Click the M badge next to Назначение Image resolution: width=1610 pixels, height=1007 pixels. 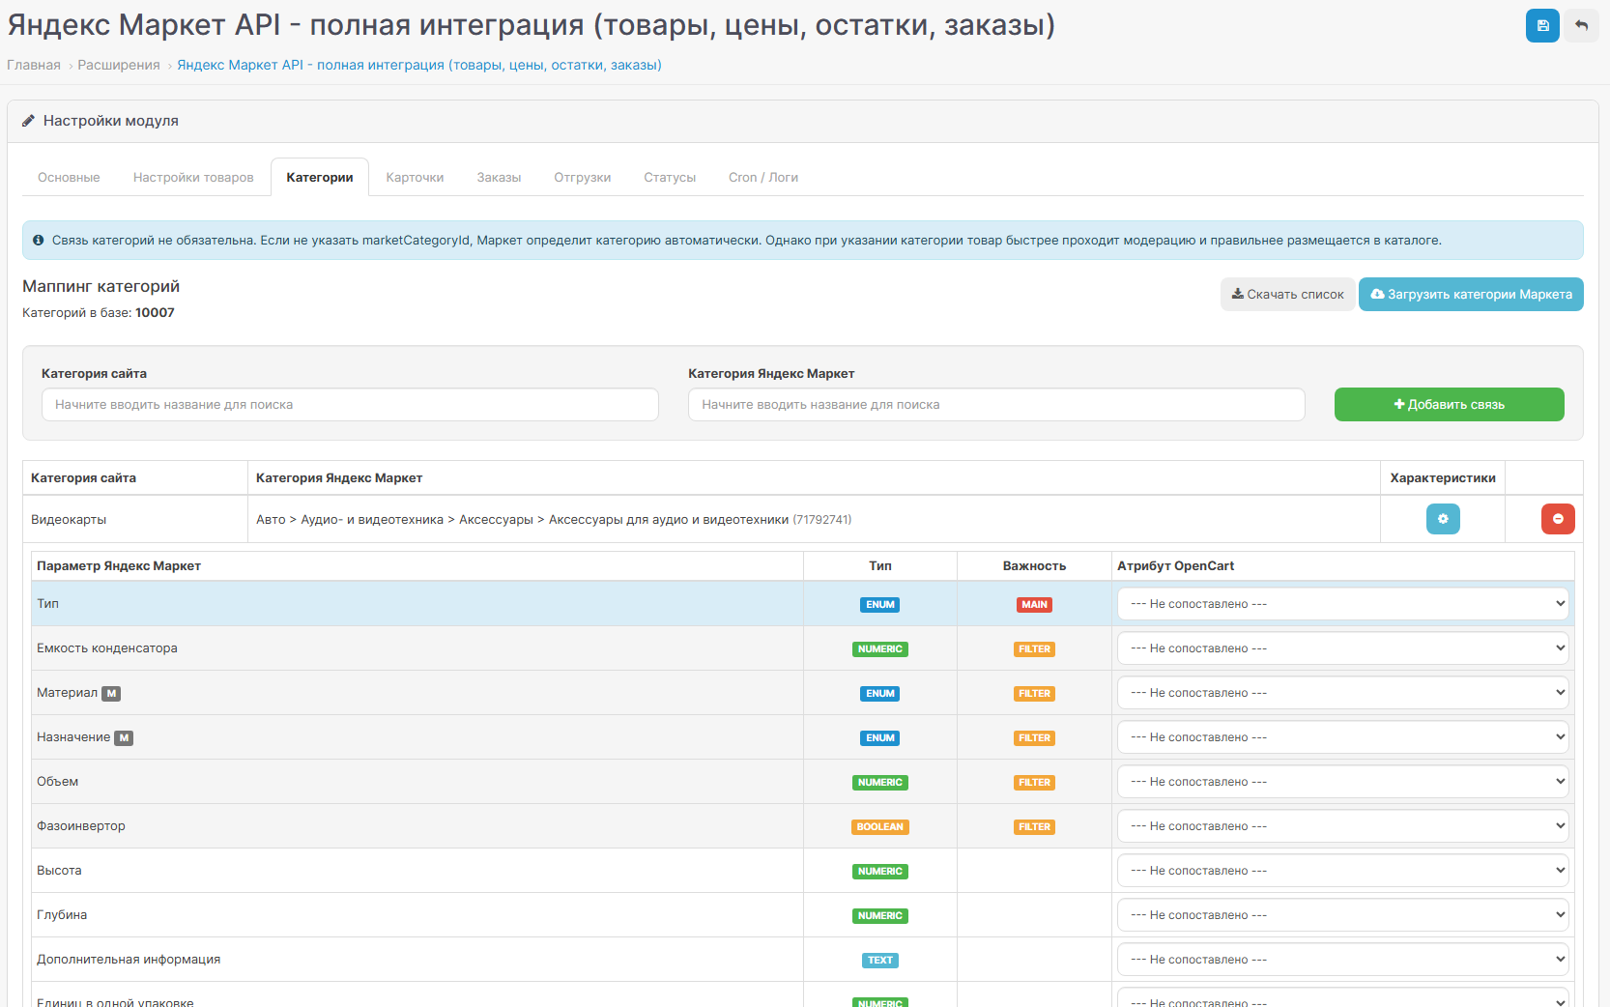pos(124,737)
